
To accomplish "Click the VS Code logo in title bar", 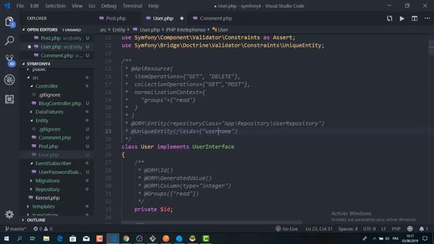I will coord(7,6).
